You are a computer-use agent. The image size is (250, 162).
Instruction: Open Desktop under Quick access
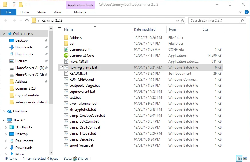[x=21, y=40]
